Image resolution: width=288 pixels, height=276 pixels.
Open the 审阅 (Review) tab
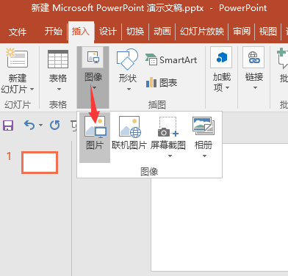[x=242, y=32]
